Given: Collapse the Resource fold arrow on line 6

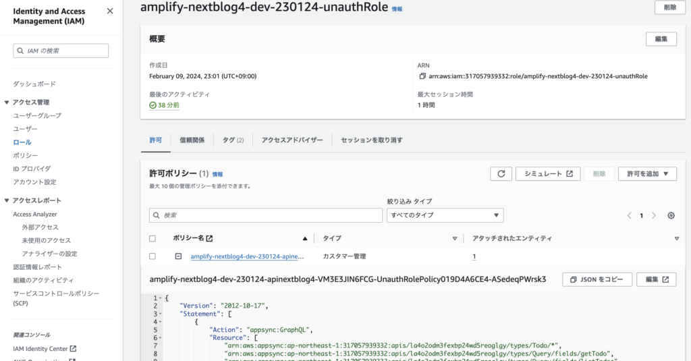Looking at the screenshot, I should tap(160, 338).
